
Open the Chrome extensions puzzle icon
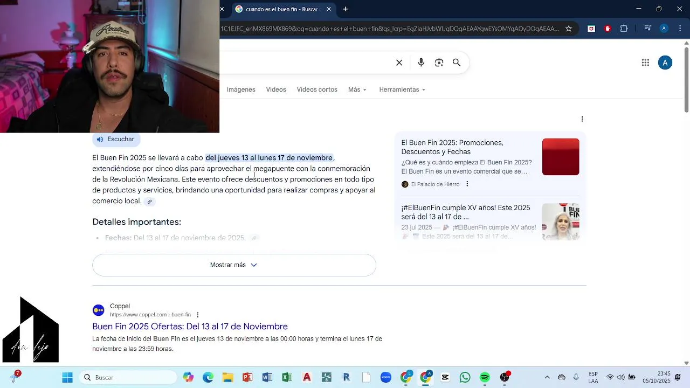tap(624, 29)
